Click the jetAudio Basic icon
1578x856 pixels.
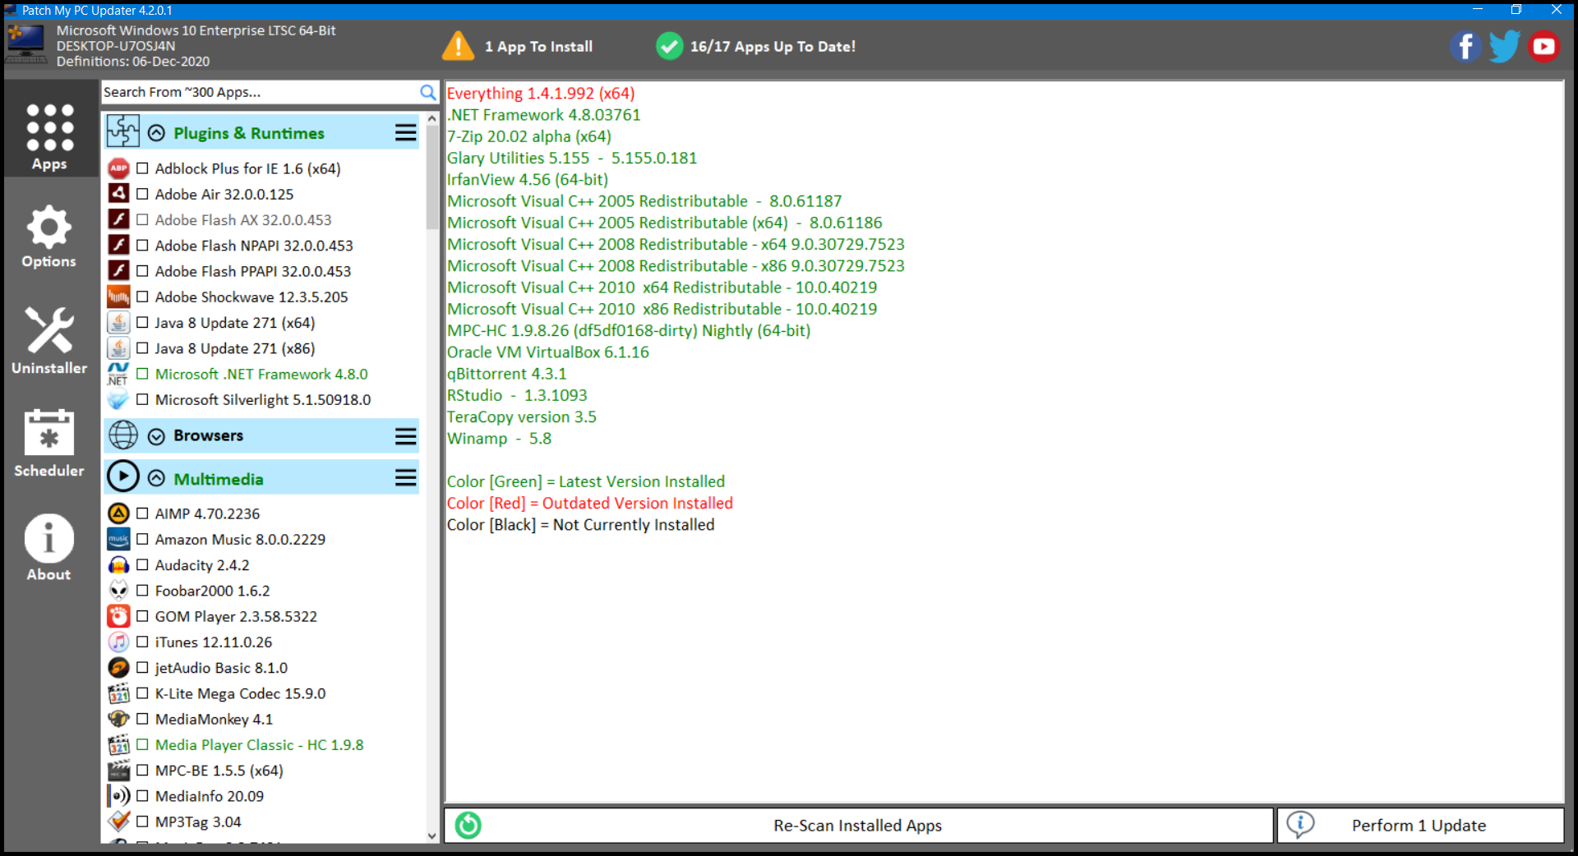(118, 668)
